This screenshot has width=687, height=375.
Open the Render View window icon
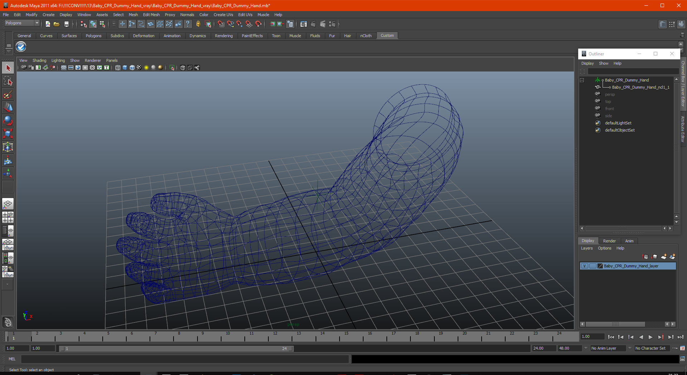(x=303, y=24)
